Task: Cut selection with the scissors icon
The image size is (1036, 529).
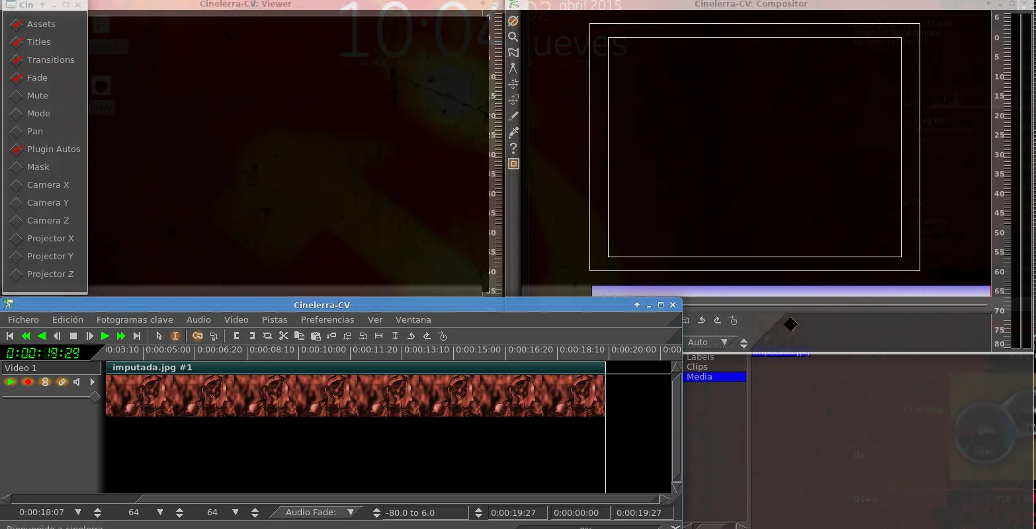Action: pyautogui.click(x=284, y=336)
